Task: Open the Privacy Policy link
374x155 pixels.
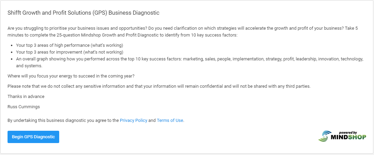Action: 133,121
